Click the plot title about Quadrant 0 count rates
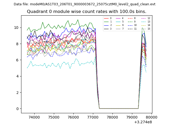The height and width of the screenshot is (127, 169). point(86,12)
